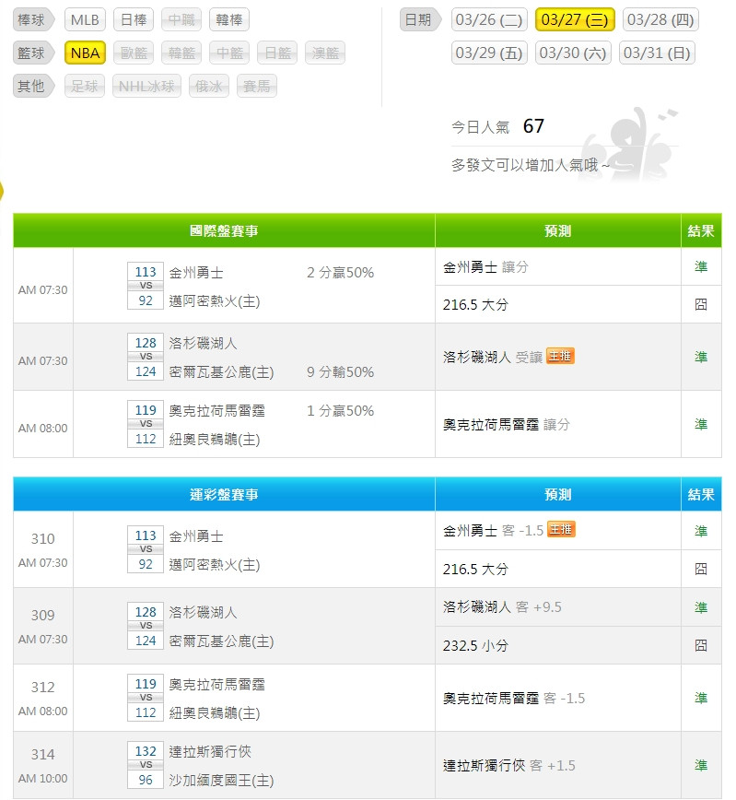Click the 奧克拉荷馬雷霆 客 -1.5 prediction

[514, 698]
